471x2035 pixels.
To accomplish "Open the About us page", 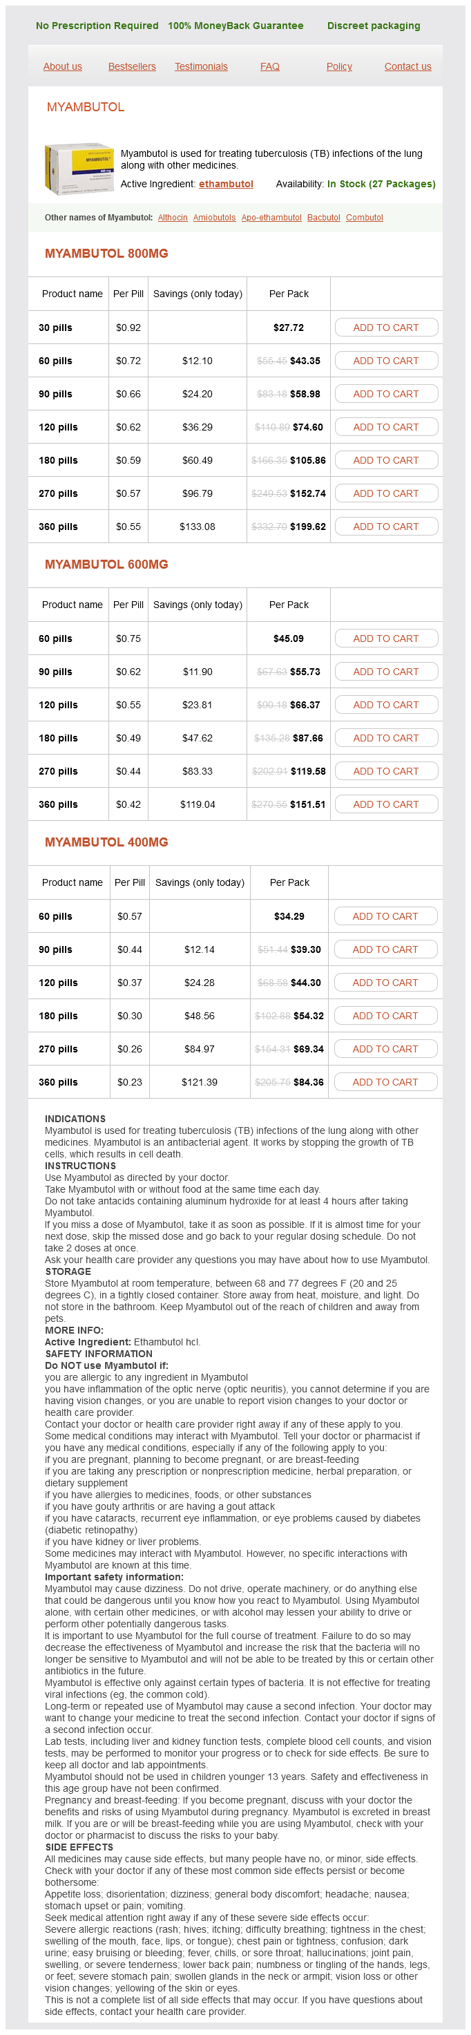I will tap(62, 66).
